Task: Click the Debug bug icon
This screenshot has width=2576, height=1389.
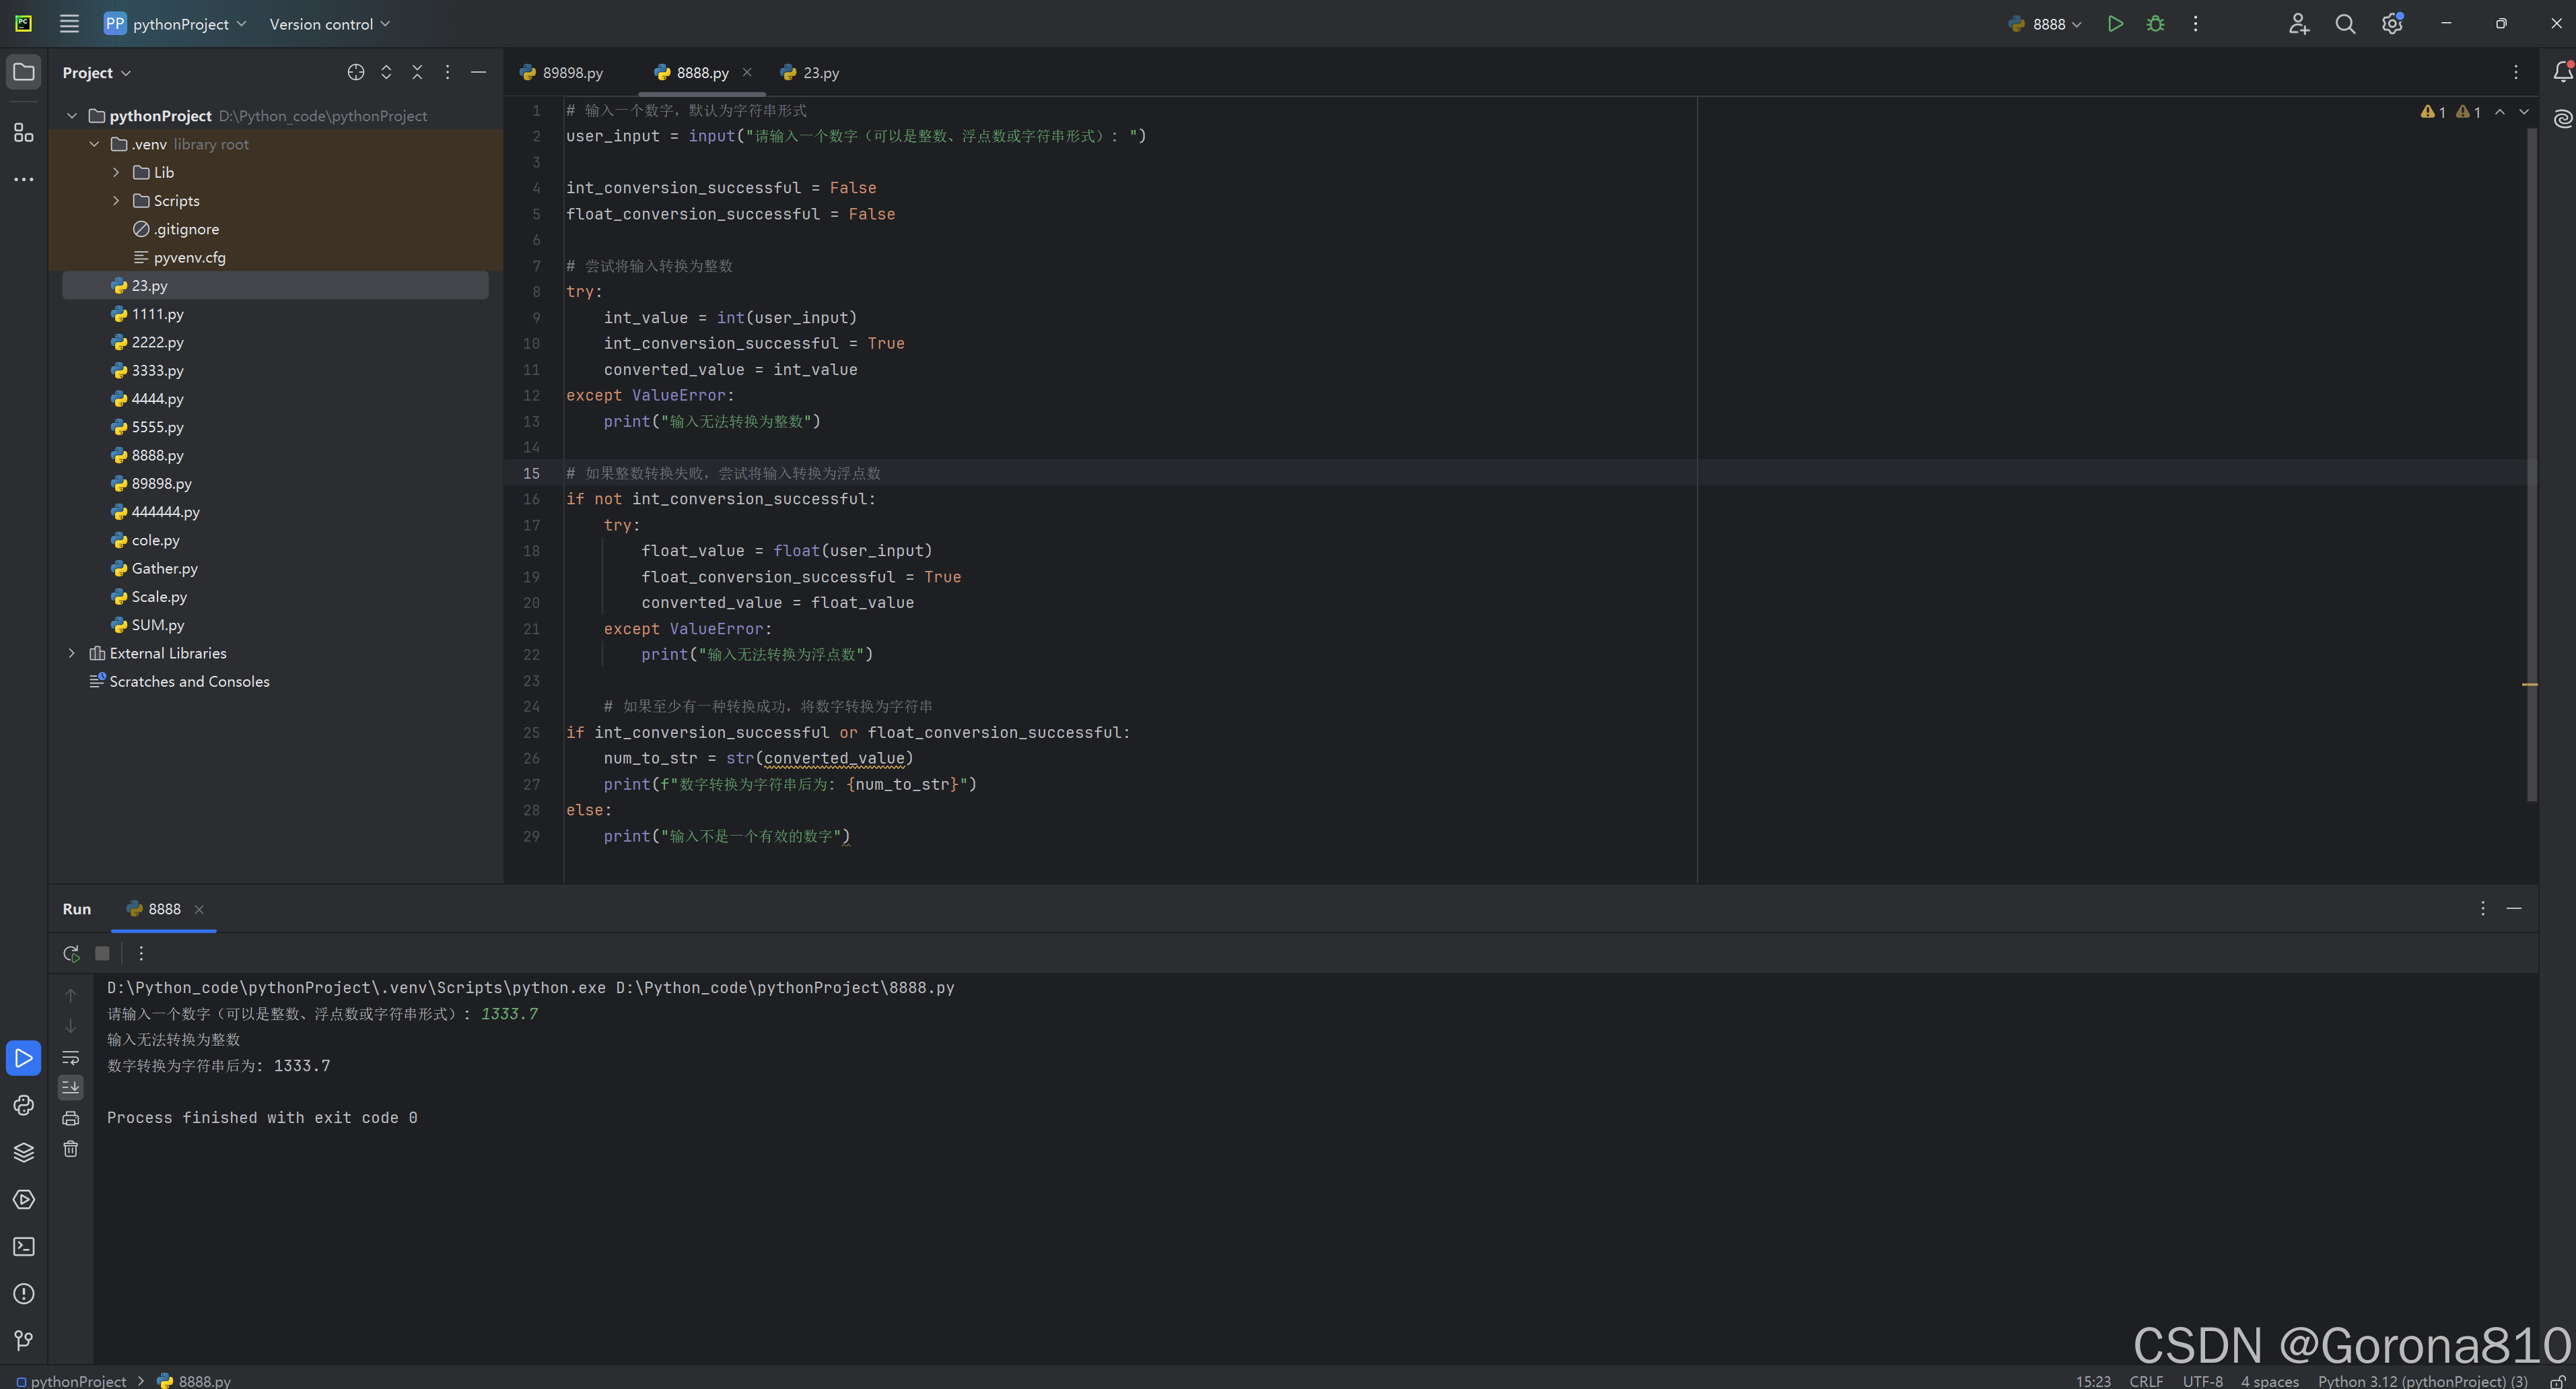Action: point(2155,24)
